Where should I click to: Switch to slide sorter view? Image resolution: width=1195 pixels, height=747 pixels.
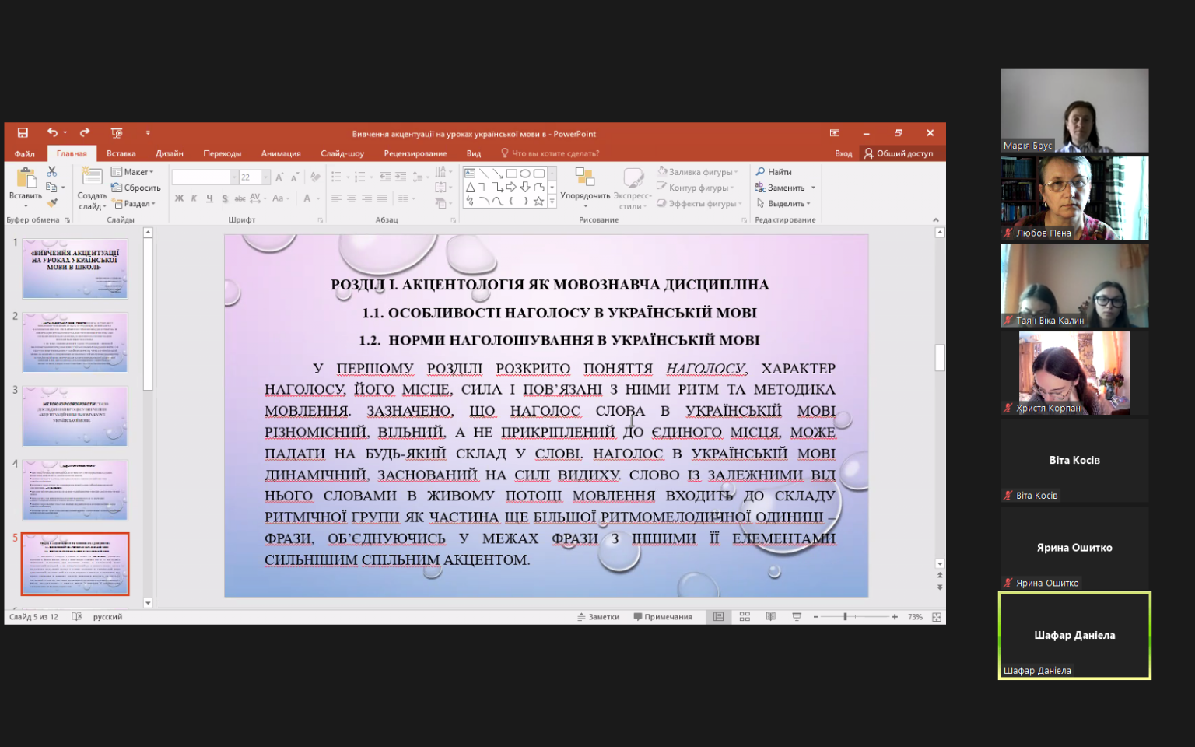click(745, 617)
